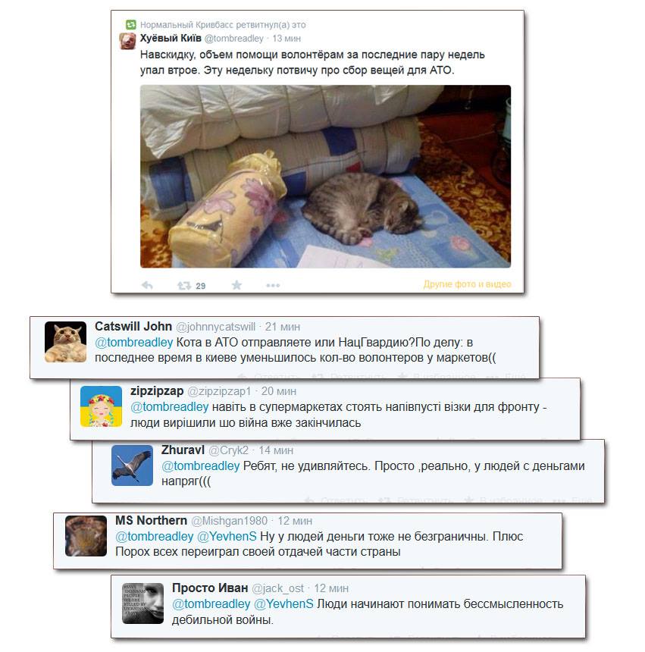645x652 pixels.
Task: Click the @jack_ost handle
Action: tap(278, 588)
